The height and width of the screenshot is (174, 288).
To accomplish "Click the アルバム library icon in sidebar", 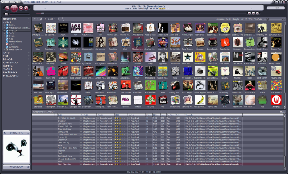I will tap(7, 25).
